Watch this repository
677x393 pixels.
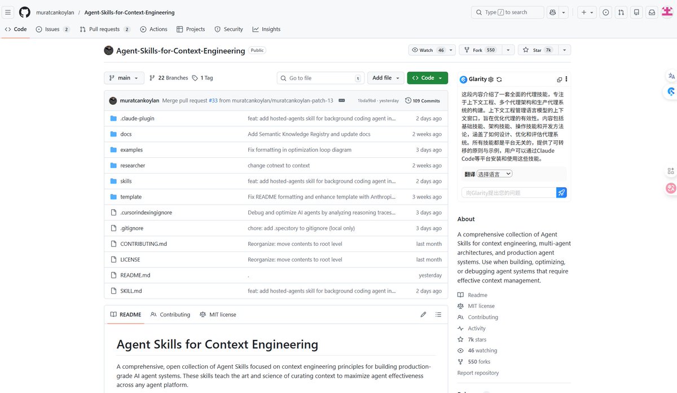point(426,50)
